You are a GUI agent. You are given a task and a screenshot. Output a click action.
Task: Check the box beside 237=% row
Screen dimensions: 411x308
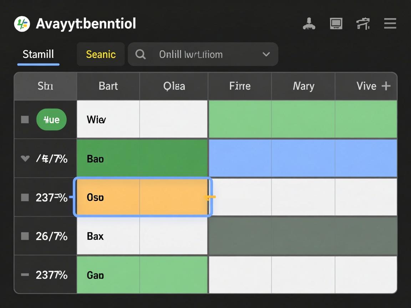pyautogui.click(x=25, y=197)
